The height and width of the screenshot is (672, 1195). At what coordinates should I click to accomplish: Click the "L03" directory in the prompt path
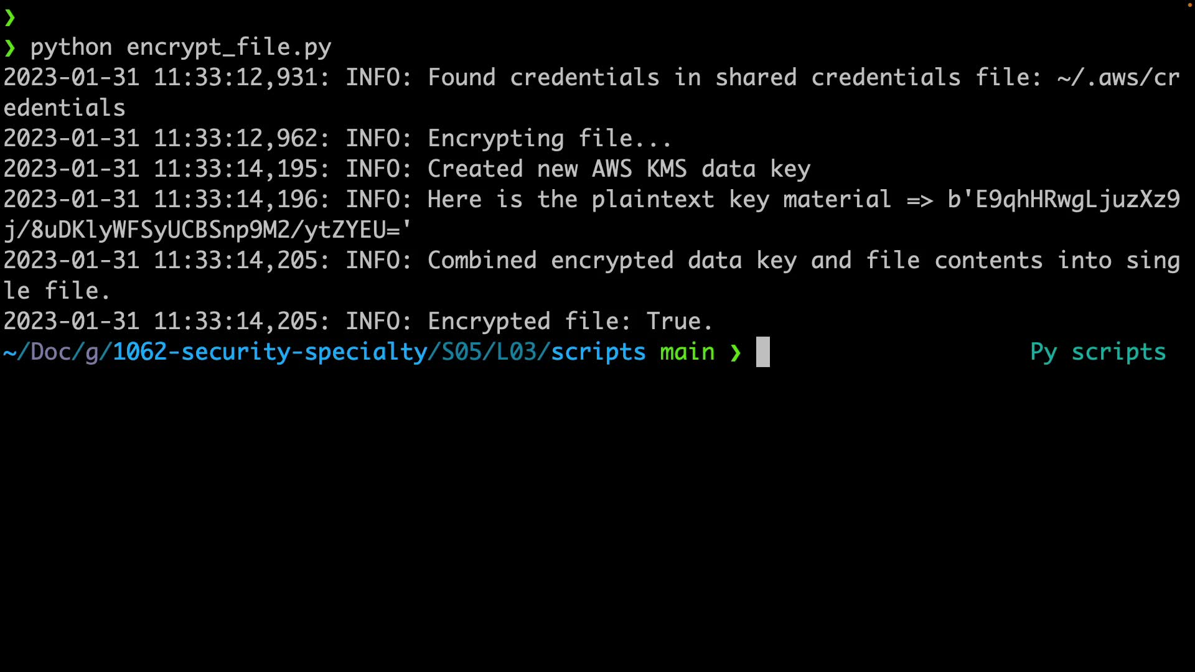517,353
